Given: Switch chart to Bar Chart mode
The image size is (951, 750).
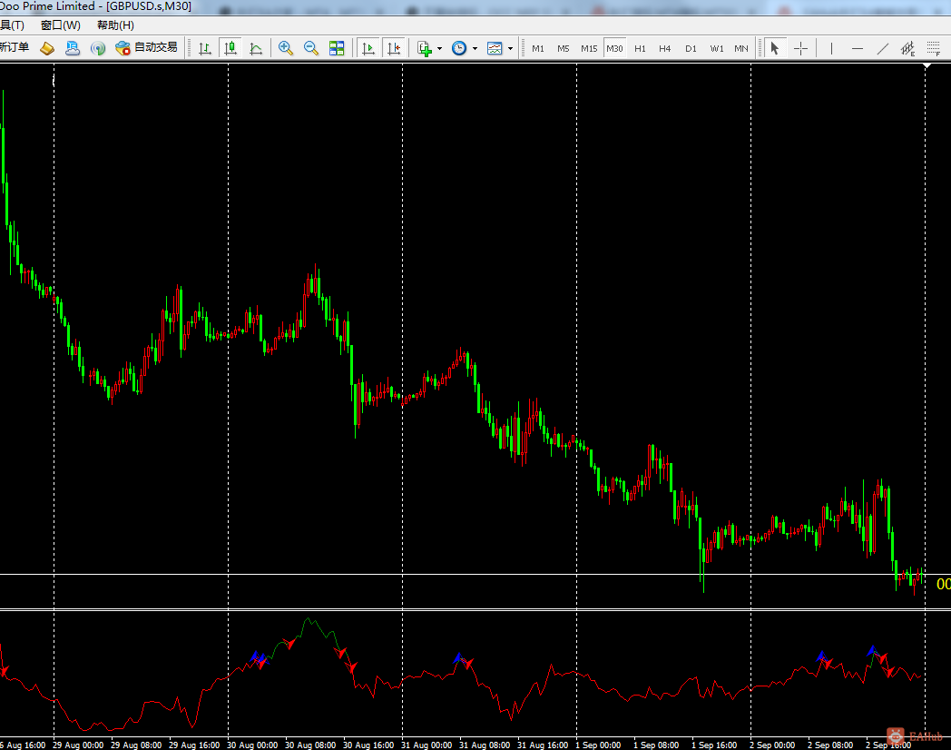Looking at the screenshot, I should click(x=205, y=48).
